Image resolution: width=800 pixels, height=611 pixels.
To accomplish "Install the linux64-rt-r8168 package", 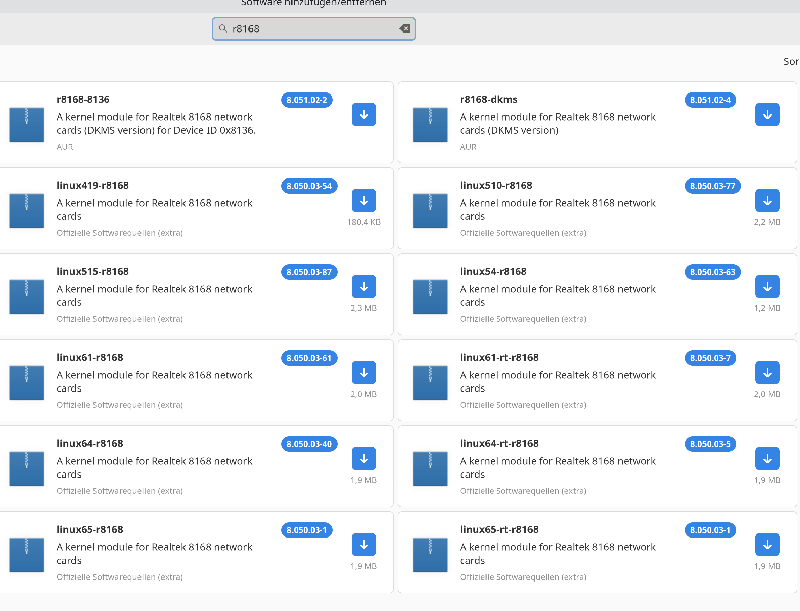I will point(767,459).
